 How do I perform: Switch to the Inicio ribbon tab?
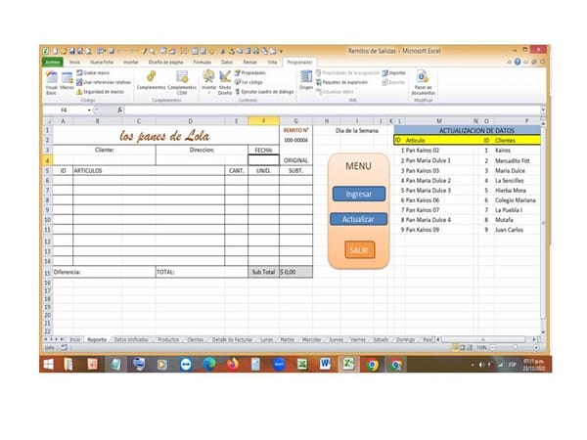(x=75, y=63)
